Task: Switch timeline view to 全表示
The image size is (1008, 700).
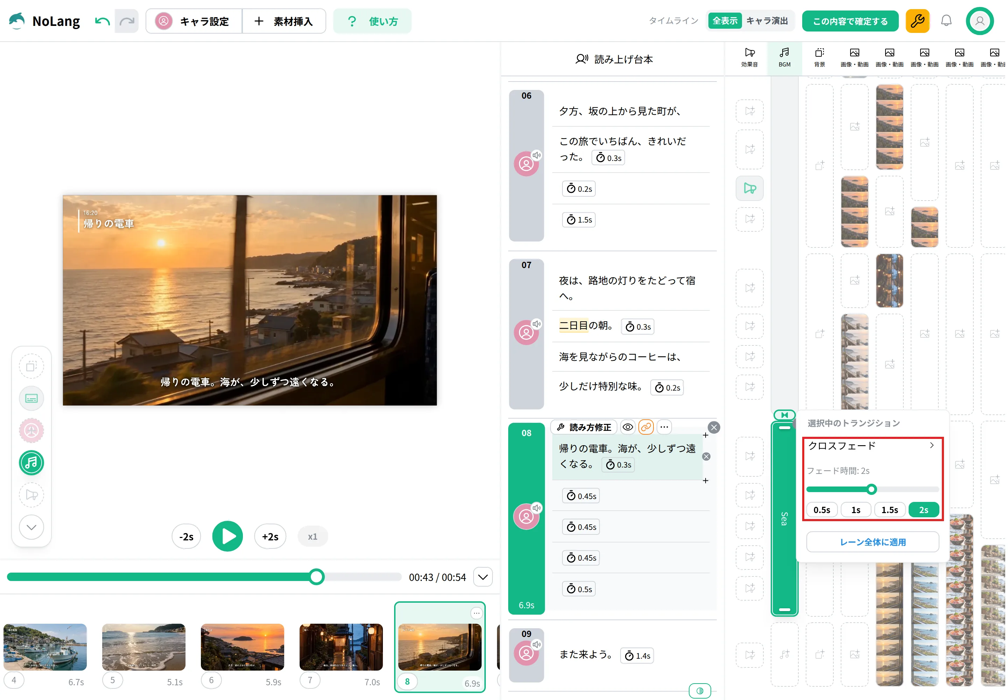Action: (x=724, y=21)
